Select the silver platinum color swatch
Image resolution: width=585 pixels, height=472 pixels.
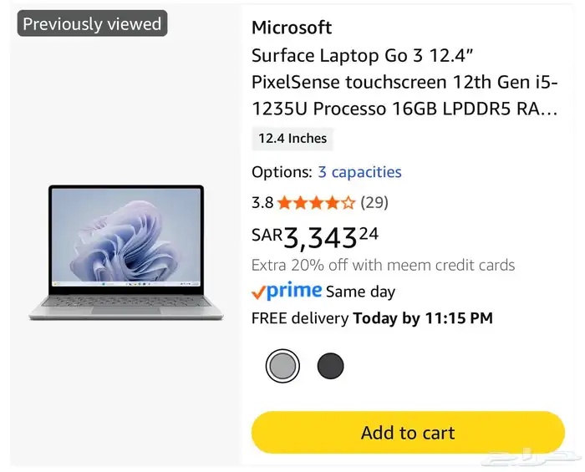[282, 365]
